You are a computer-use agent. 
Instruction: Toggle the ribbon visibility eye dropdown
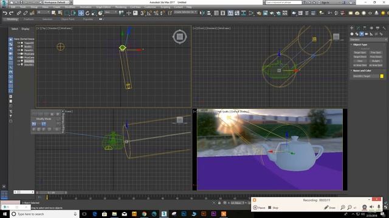101,19
